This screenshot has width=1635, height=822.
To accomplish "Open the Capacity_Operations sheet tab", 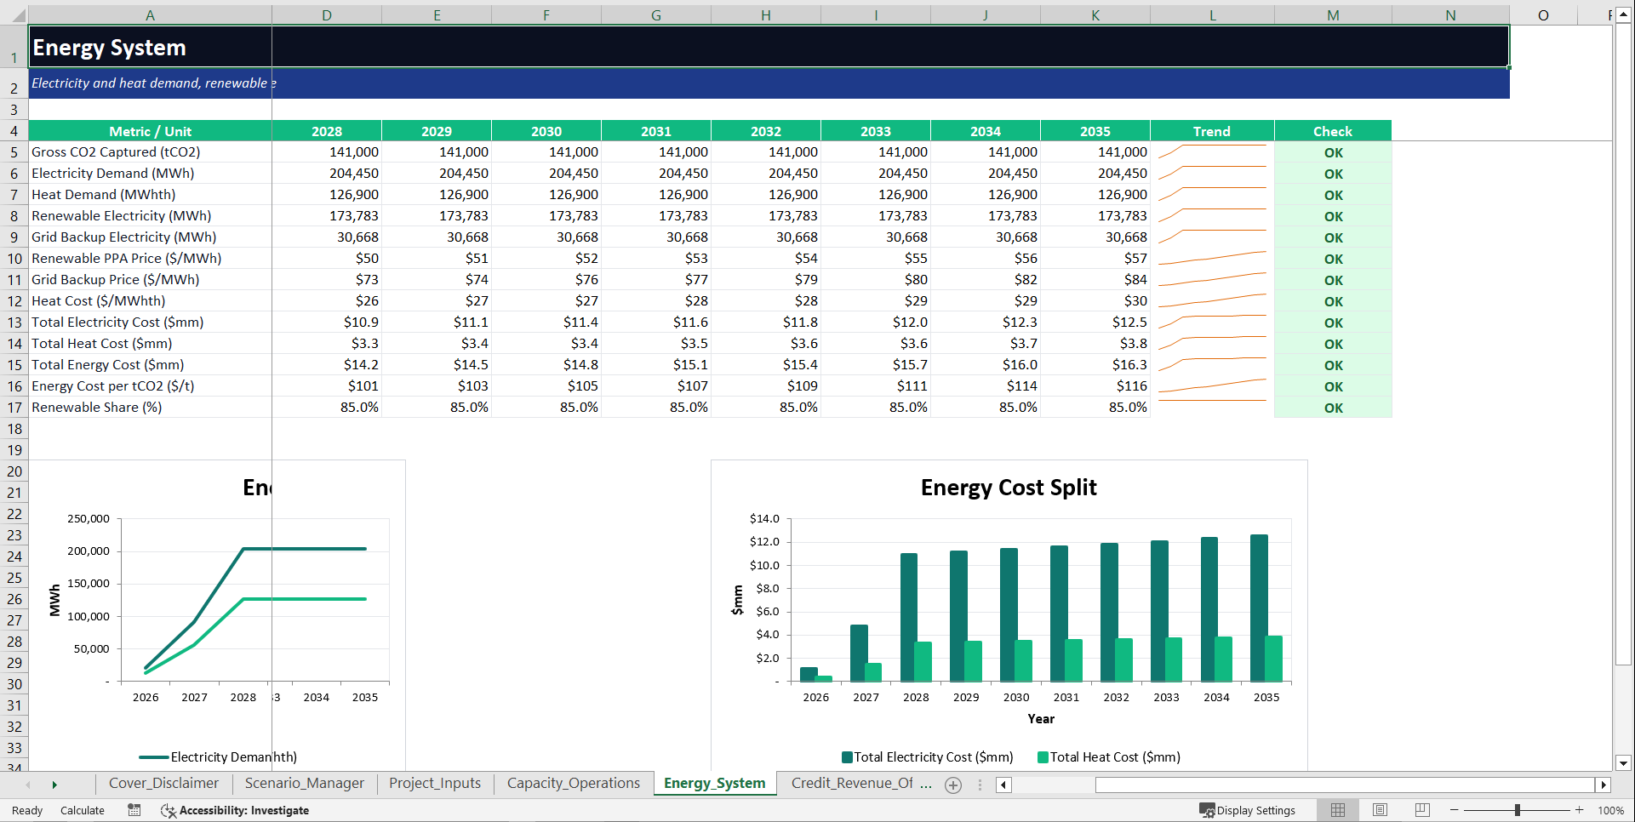I will (x=574, y=783).
